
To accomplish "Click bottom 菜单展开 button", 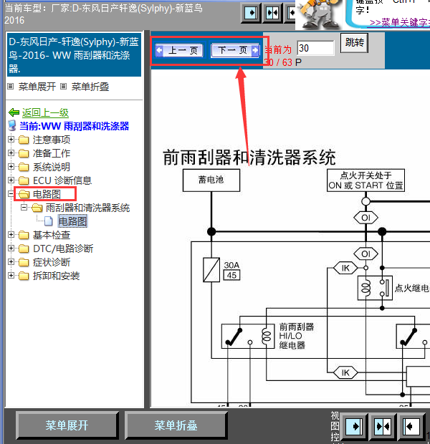I will click(x=67, y=425).
